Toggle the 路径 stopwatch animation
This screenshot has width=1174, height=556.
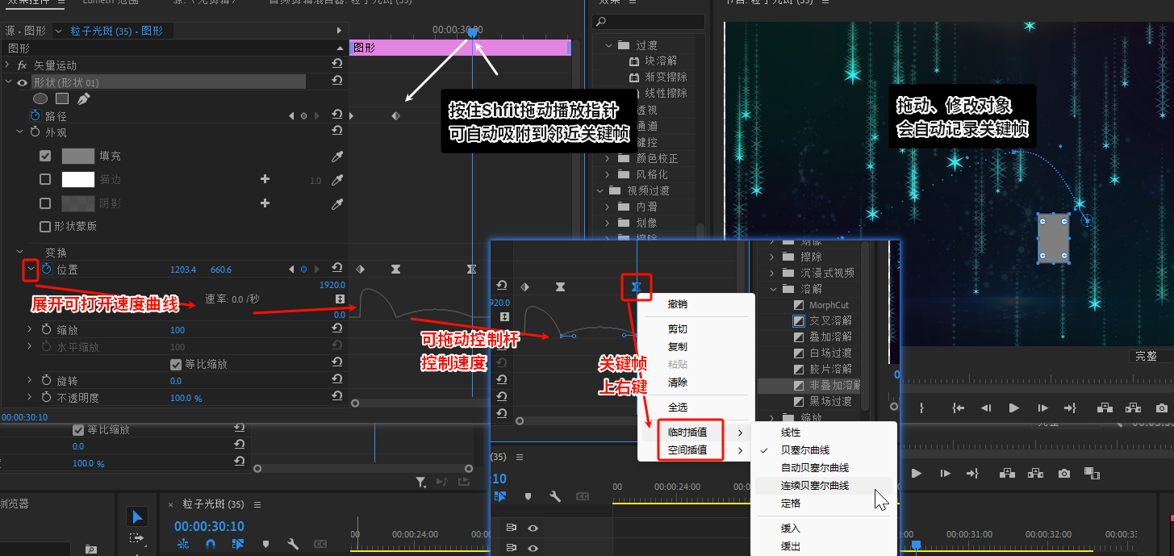coord(35,116)
